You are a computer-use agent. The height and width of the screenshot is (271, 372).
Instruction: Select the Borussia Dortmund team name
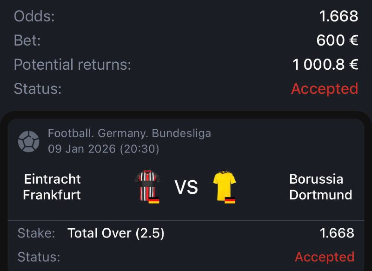point(320,187)
